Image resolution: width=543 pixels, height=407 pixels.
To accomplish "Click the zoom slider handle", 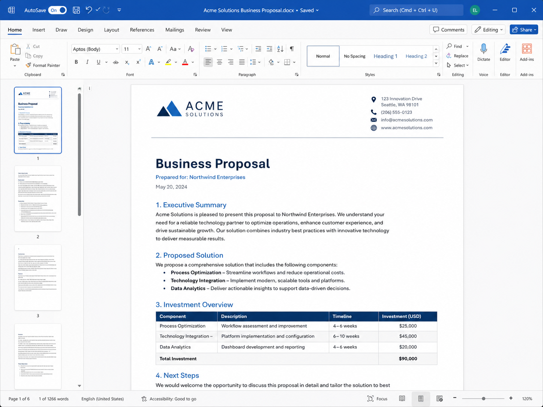I will click(484, 398).
